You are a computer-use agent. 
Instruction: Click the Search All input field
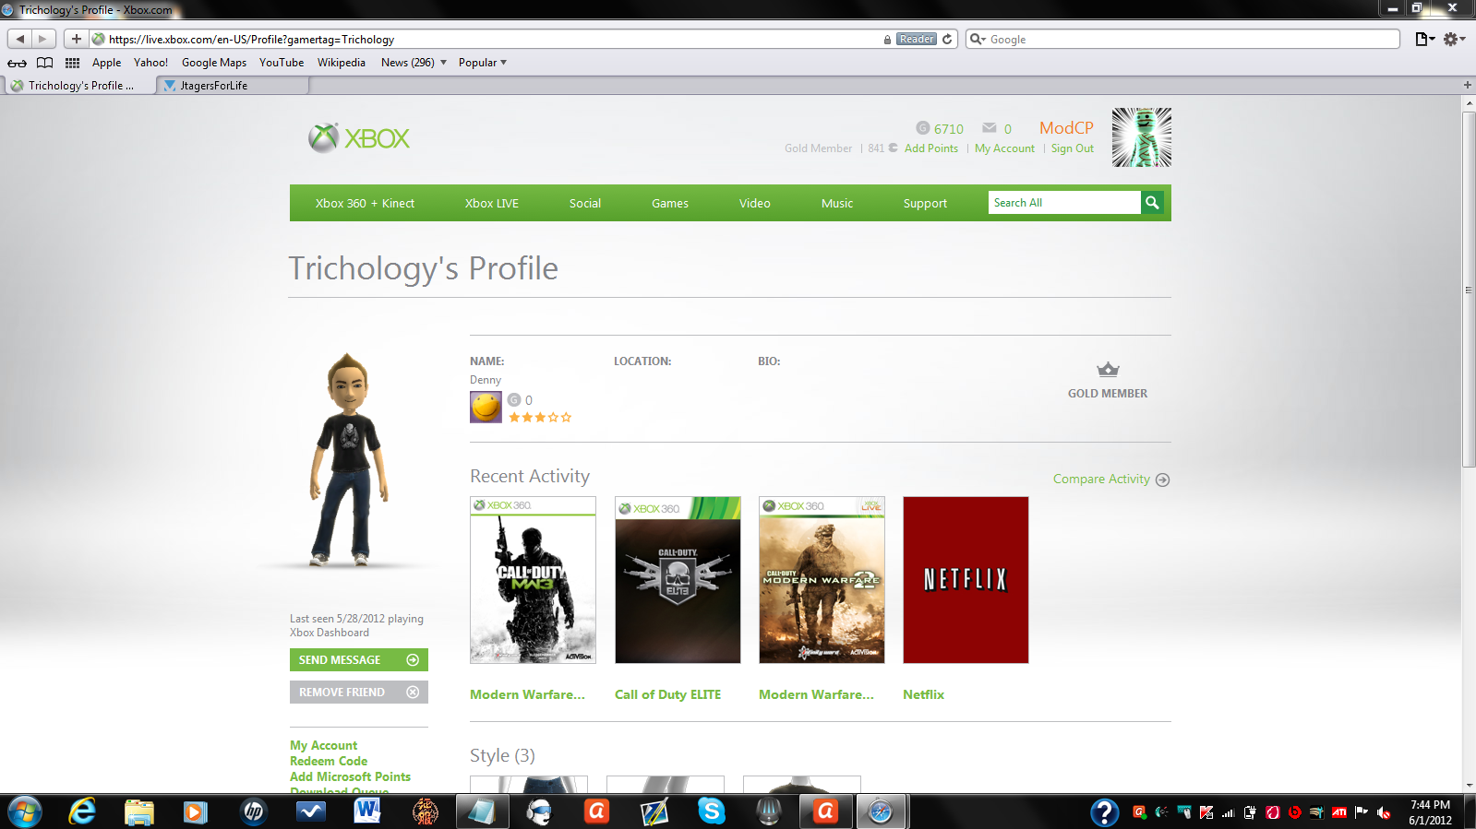[1064, 203]
